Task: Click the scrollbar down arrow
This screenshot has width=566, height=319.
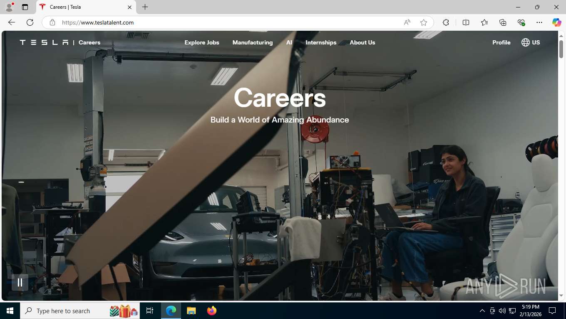Action: tap(561, 296)
